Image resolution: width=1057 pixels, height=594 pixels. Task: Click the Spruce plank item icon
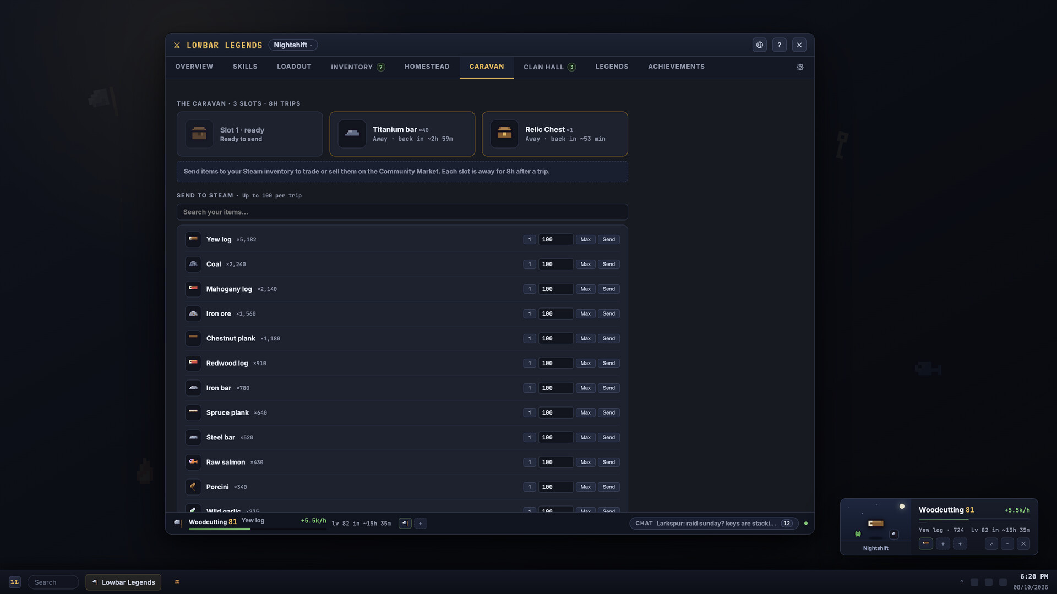[x=193, y=413]
